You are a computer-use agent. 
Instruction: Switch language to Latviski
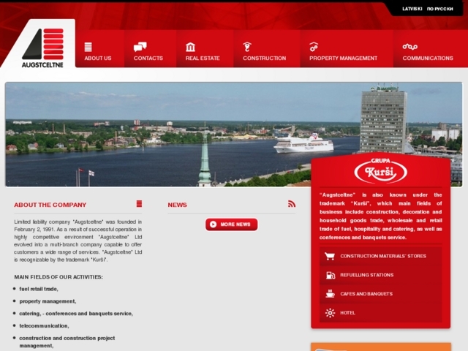coord(412,9)
